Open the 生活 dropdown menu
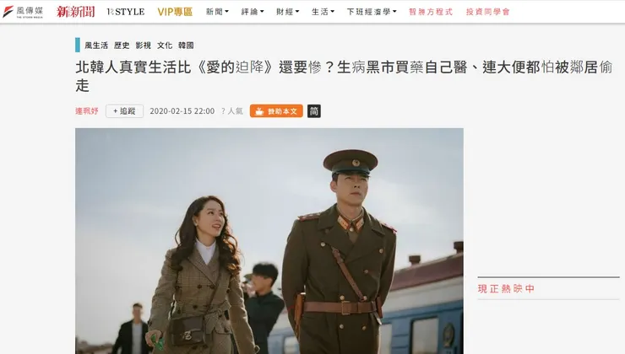Viewport: 625px width, 354px height. click(323, 12)
